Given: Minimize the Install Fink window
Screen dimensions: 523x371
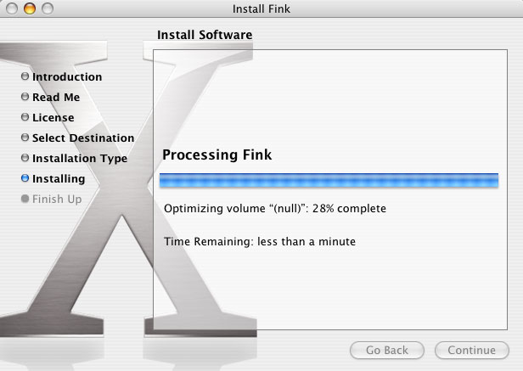Looking at the screenshot, I should click(30, 8).
